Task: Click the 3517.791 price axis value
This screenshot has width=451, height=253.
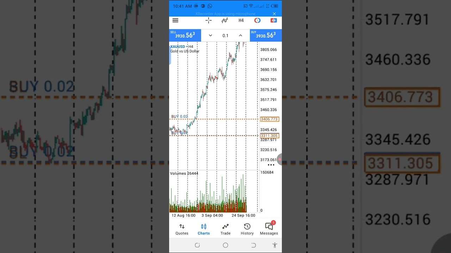Action: point(268,100)
